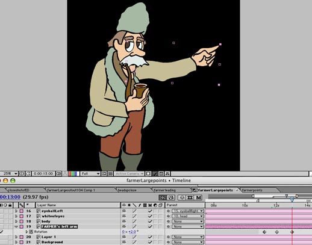Viewport: 312px width, 245px height.
Task: Toggle motion blur checkbox for eyeballLeft
Action: point(150,211)
